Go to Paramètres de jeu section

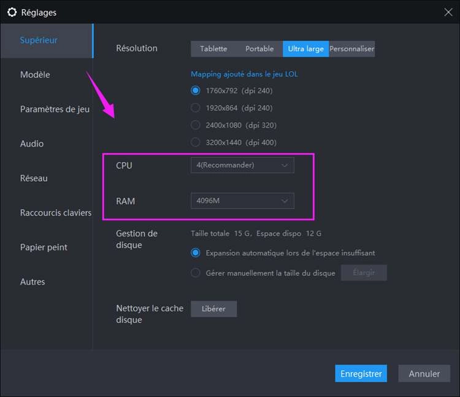(55, 109)
